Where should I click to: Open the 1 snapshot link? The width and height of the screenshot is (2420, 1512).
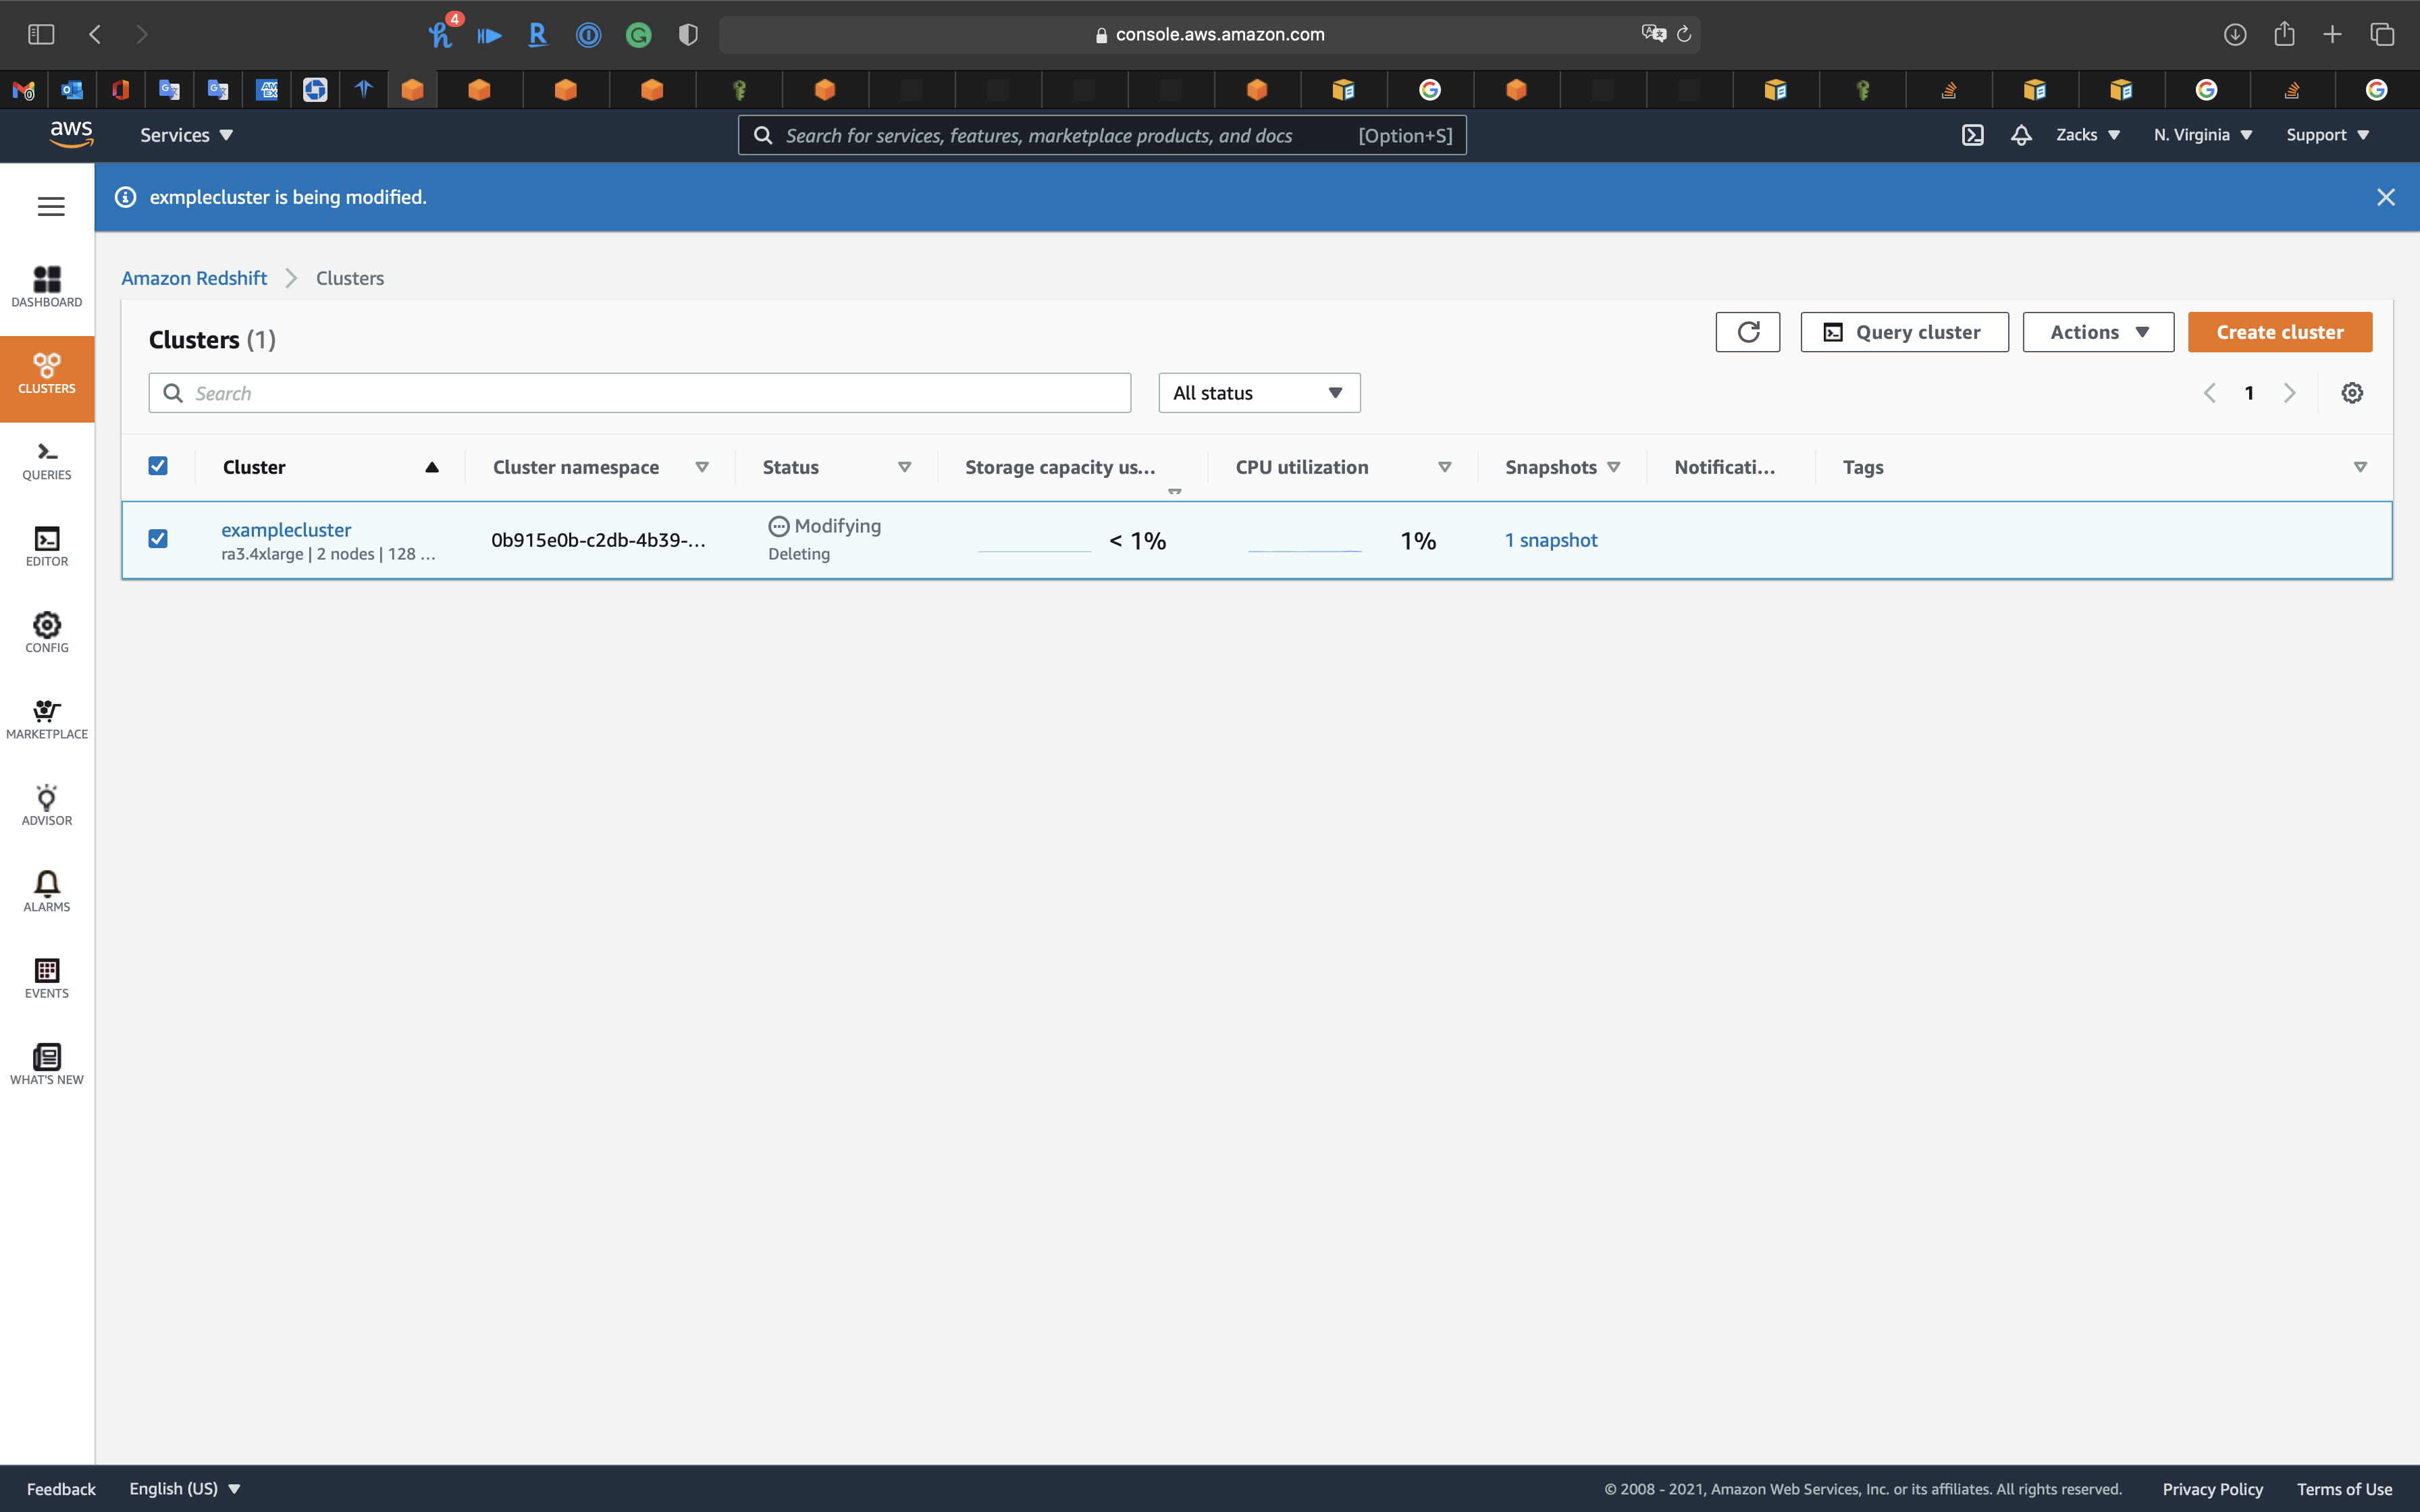pos(1551,540)
